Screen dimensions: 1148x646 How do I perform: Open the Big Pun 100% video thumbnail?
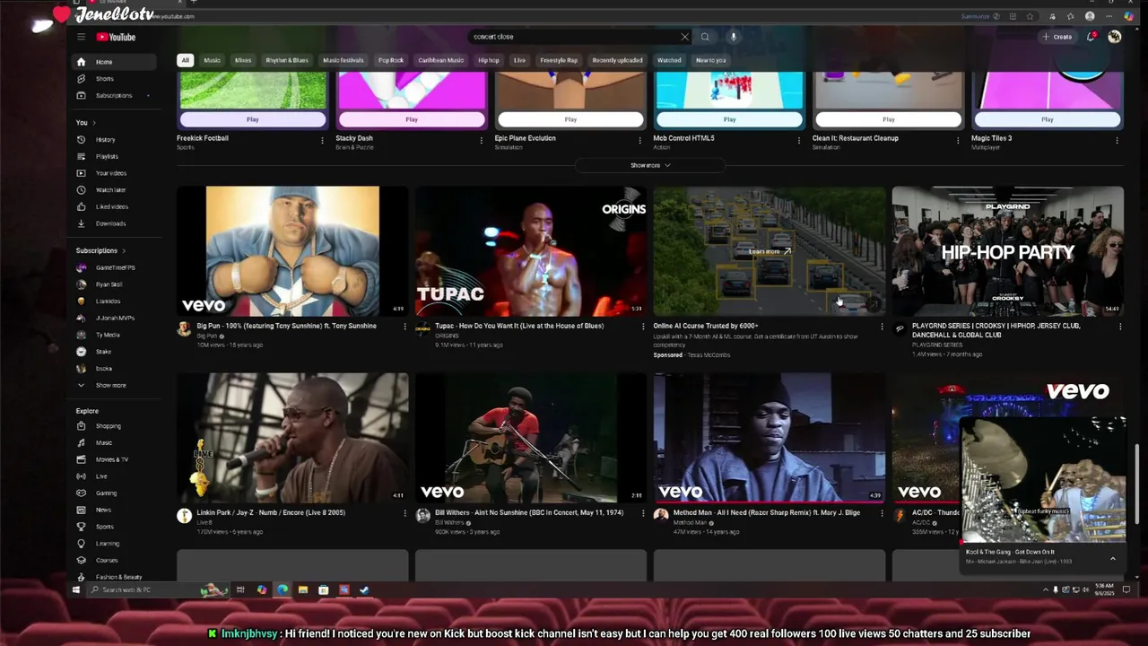[x=292, y=251]
